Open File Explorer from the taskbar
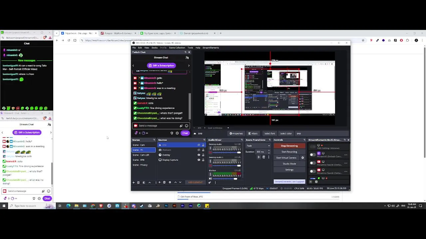 point(76,206)
